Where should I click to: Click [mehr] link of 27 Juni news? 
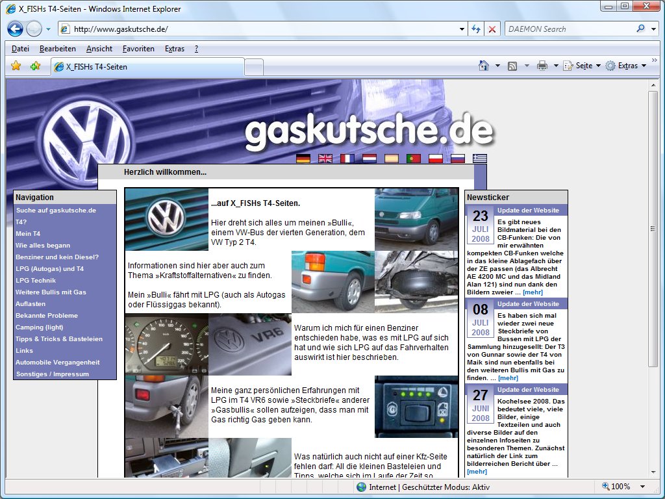[477, 472]
